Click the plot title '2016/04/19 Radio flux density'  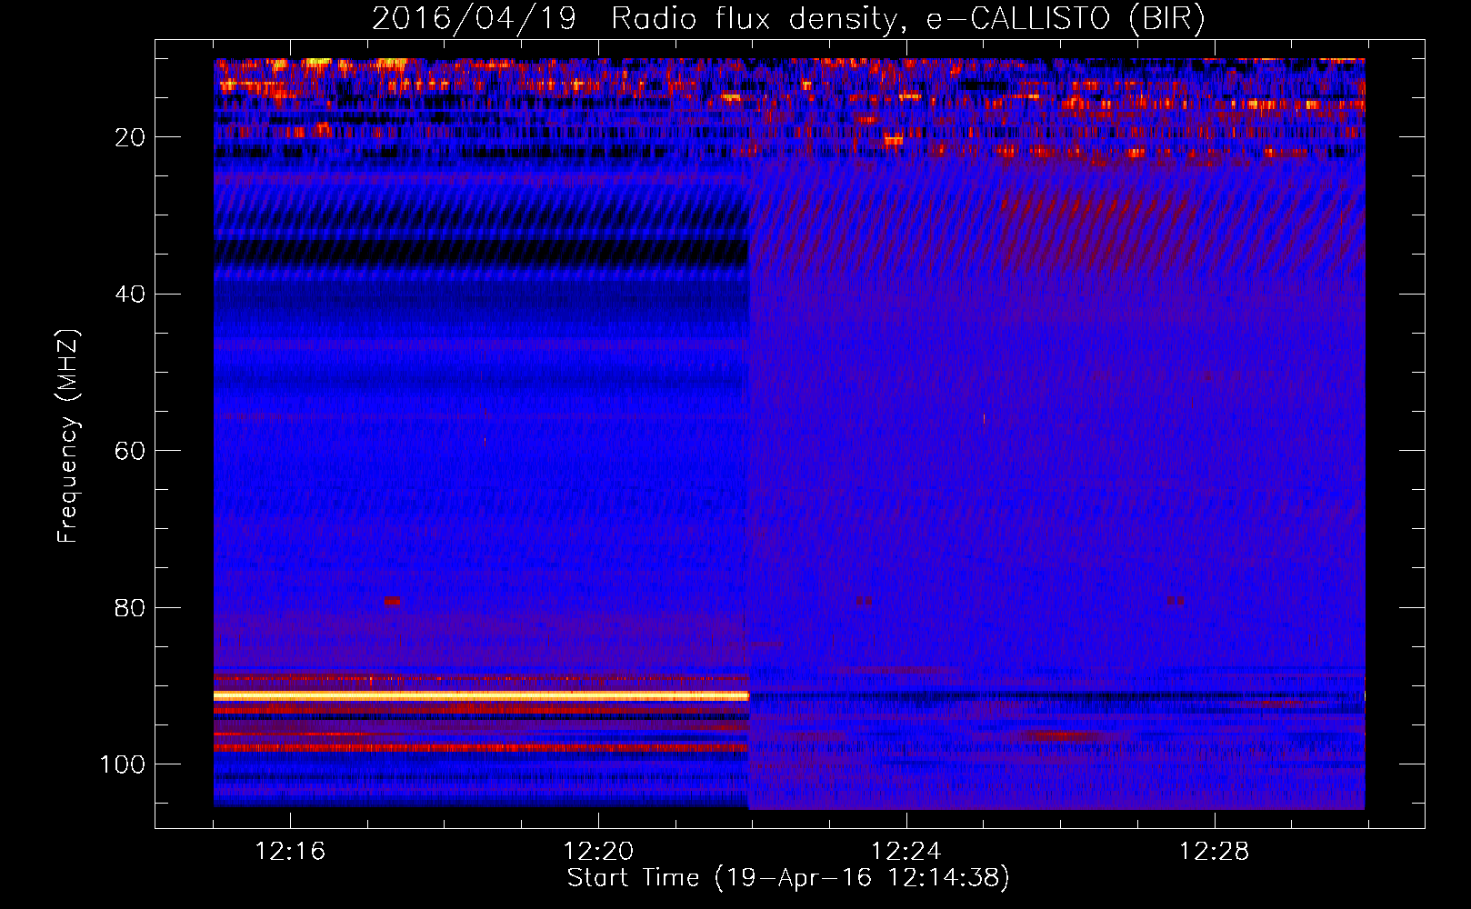(x=788, y=18)
